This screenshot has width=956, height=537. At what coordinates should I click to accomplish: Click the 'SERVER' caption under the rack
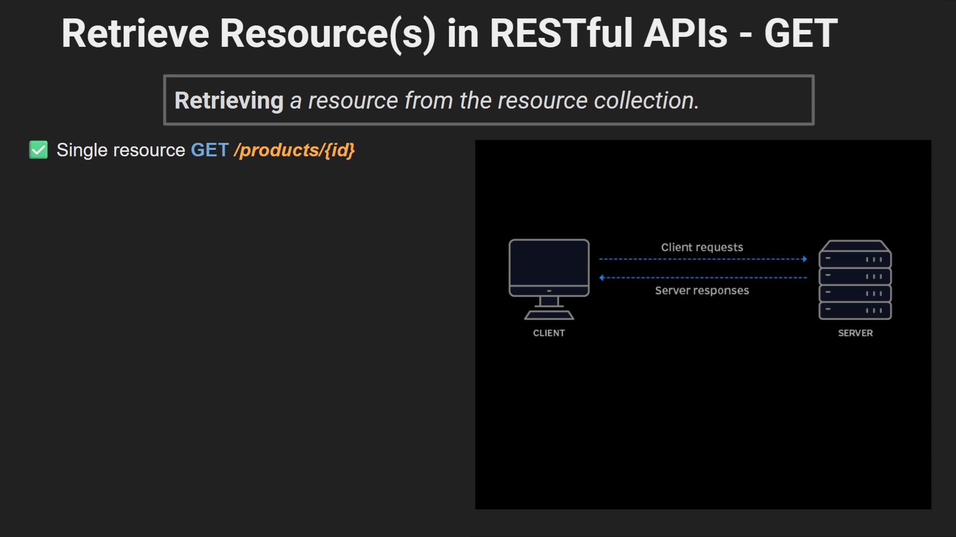[x=855, y=333]
